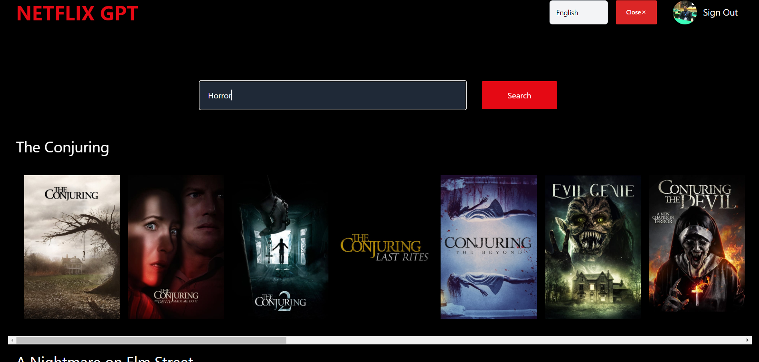759x362 pixels.
Task: Select Conjuring The Beyond poster
Action: (489, 247)
